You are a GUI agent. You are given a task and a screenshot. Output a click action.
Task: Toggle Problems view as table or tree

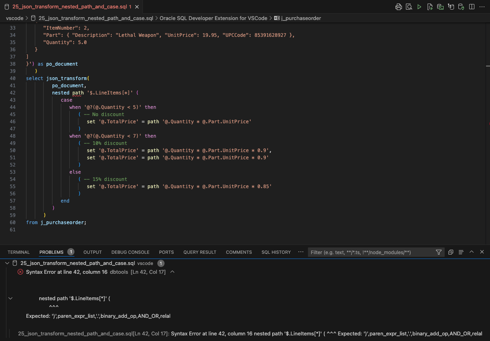[x=461, y=252]
